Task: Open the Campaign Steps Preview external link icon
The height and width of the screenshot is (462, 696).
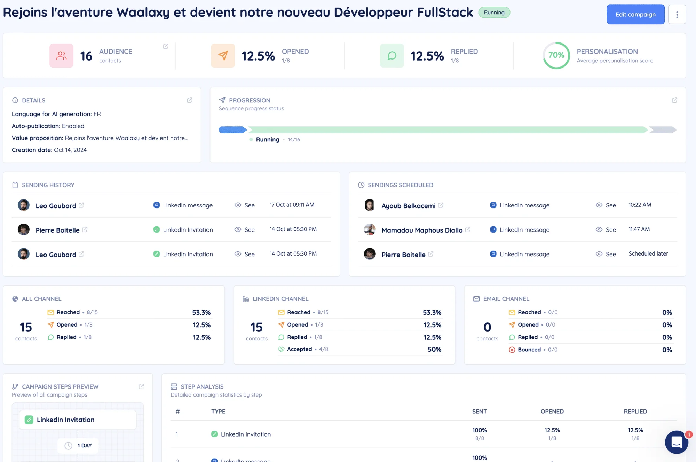Action: (x=141, y=386)
